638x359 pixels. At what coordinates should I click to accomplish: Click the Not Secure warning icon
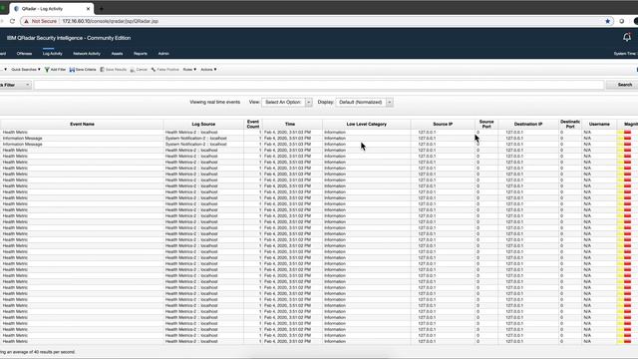(27, 21)
